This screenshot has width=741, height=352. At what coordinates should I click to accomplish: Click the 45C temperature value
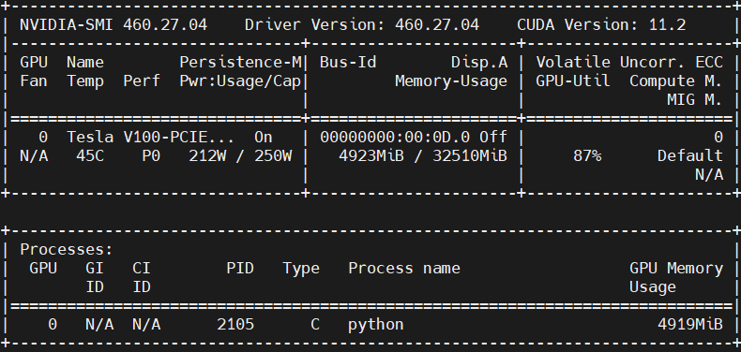click(90, 156)
